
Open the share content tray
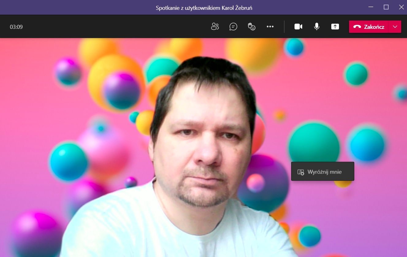[335, 27]
